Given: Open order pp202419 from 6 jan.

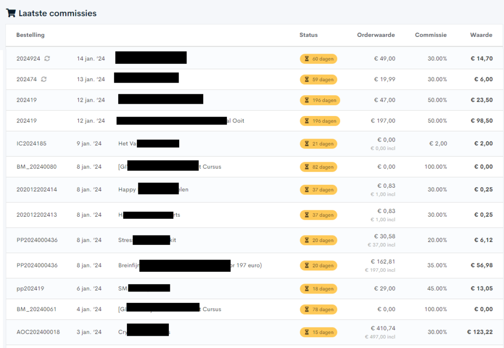Looking at the screenshot, I should click(x=30, y=289).
